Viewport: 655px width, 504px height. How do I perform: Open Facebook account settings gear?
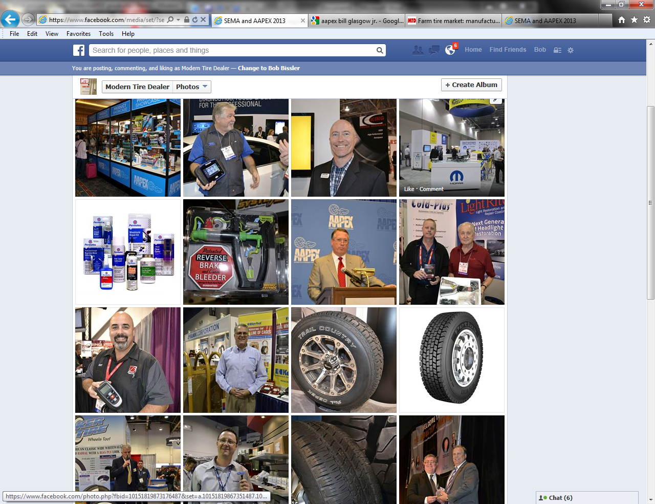571,50
